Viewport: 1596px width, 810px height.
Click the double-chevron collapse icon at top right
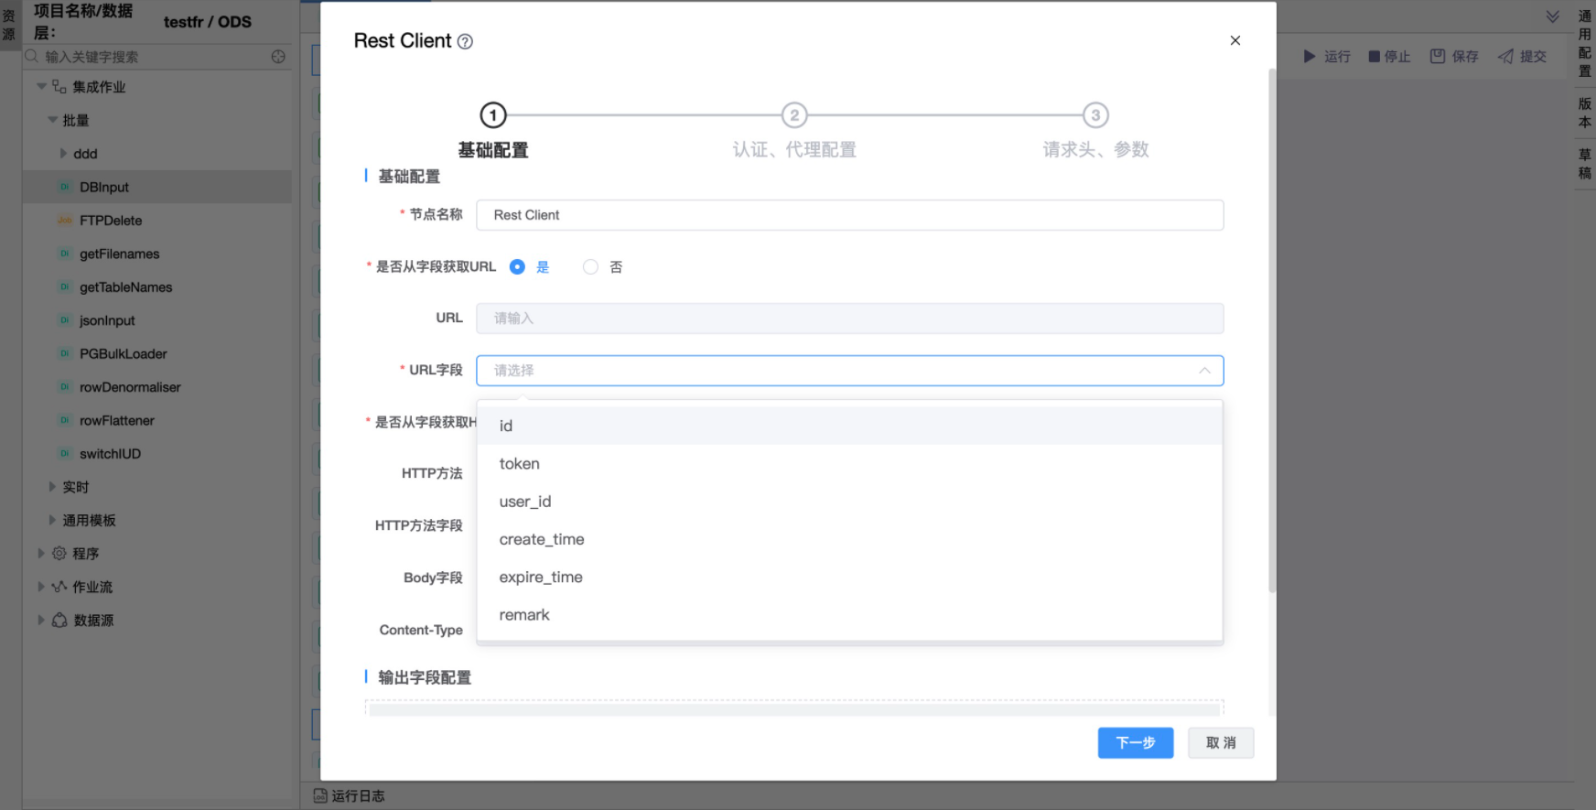pos(1552,16)
